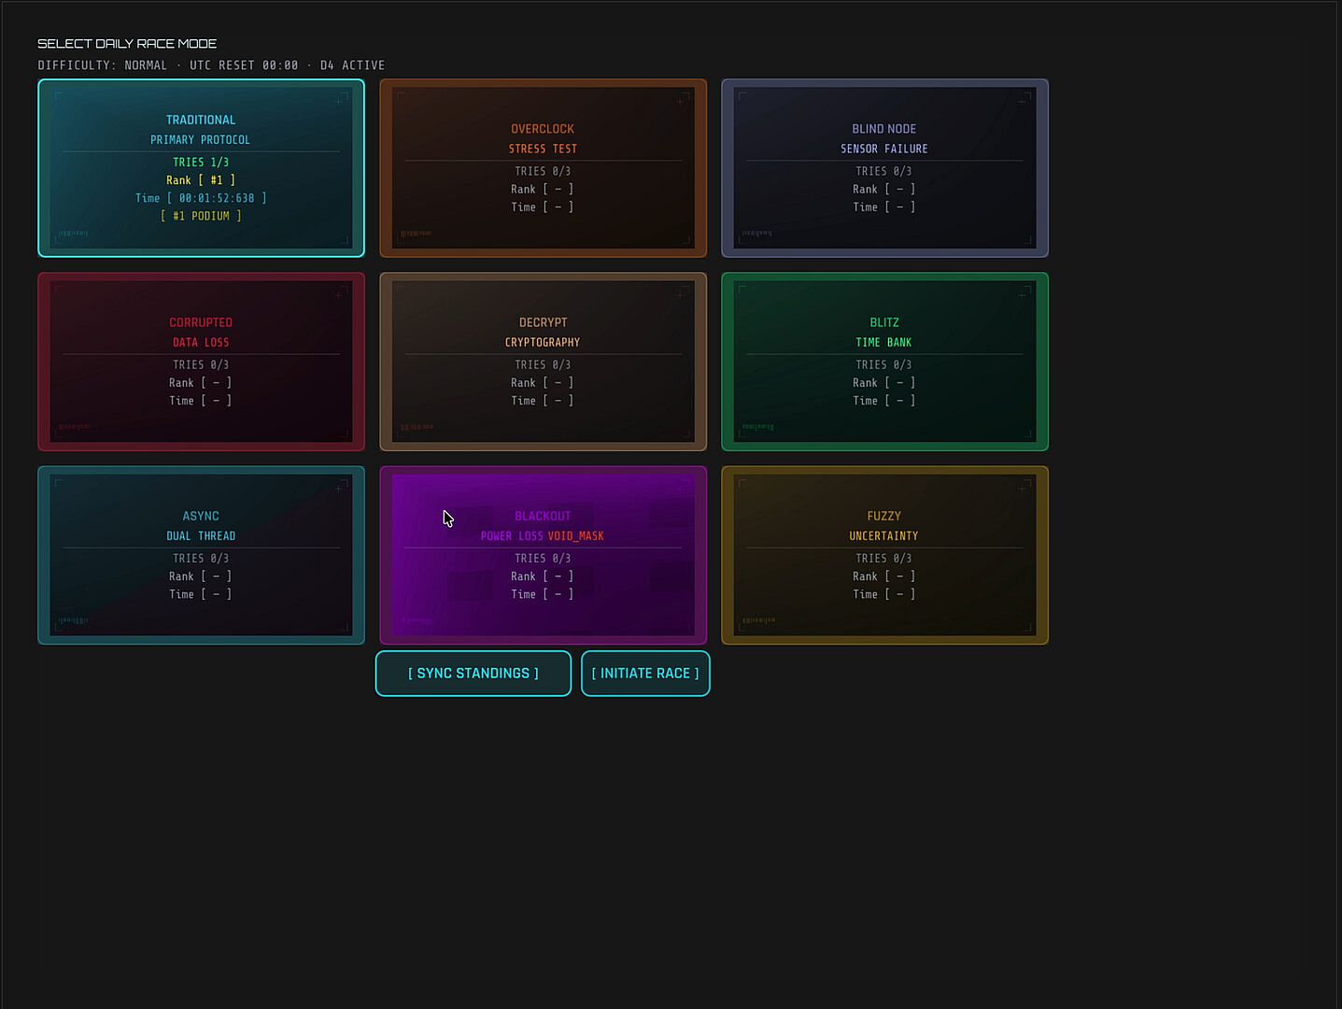This screenshot has height=1009, width=1342.
Task: Start with the Initiate Race button
Action: click(645, 674)
